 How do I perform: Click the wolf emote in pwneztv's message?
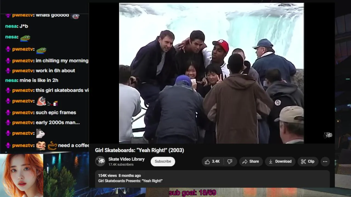[40, 133]
